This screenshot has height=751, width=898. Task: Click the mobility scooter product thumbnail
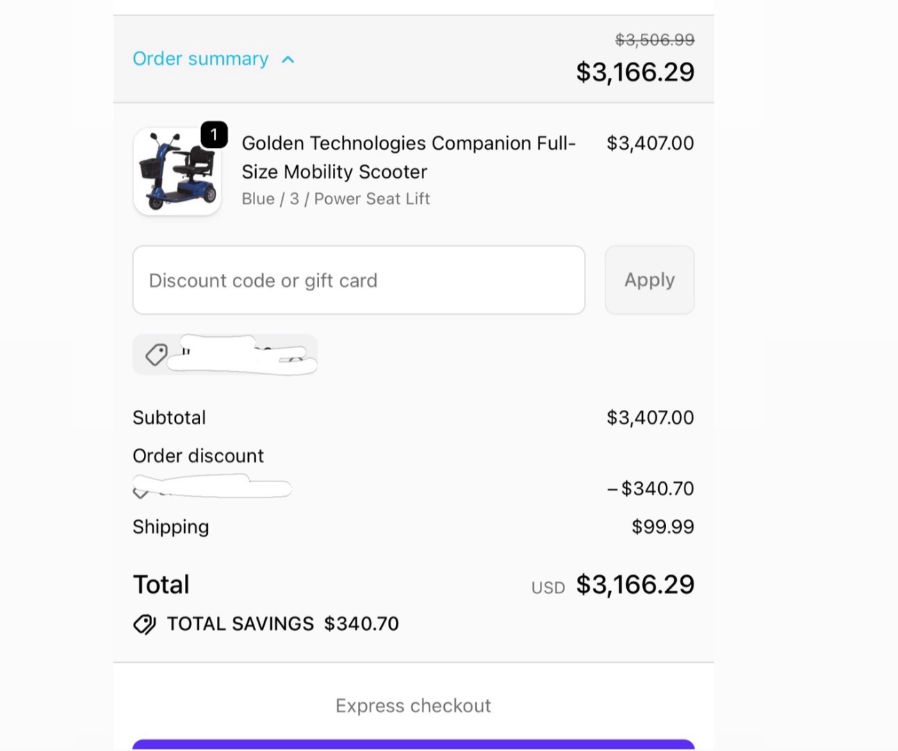(177, 172)
